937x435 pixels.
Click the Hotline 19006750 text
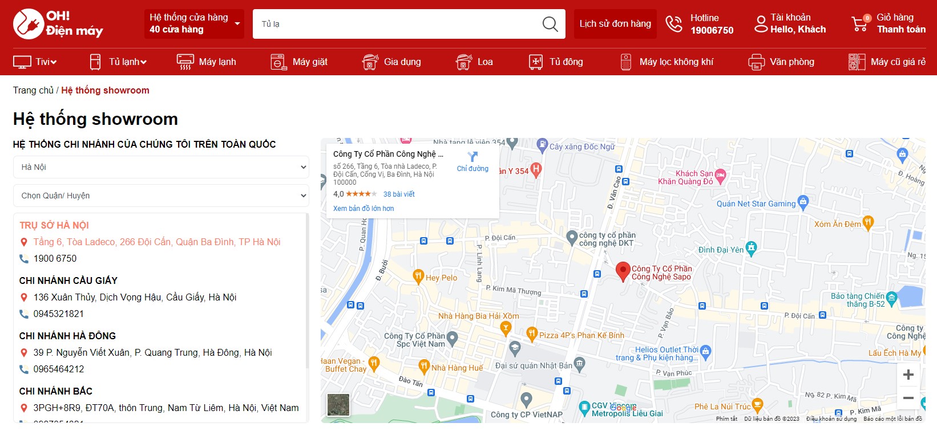click(712, 24)
